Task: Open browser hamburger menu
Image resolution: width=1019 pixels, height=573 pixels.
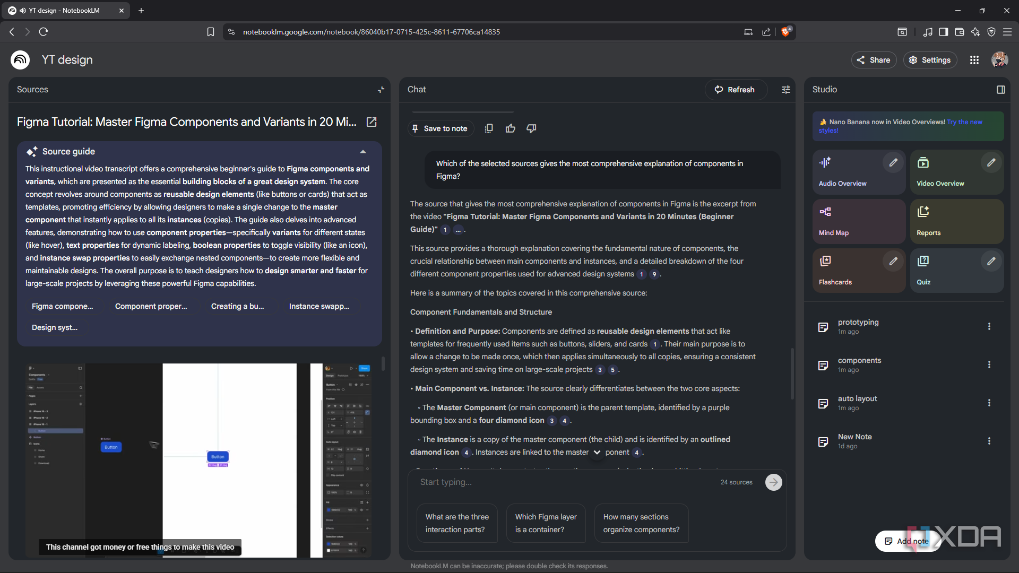Action: 1007,32
